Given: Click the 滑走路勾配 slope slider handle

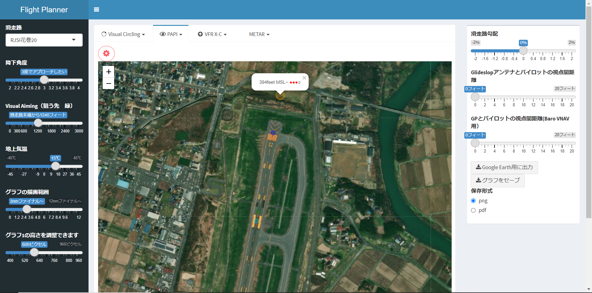Looking at the screenshot, I should pyautogui.click(x=523, y=51).
